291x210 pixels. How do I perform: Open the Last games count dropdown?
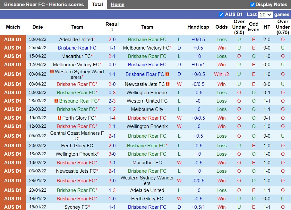pos(265,14)
